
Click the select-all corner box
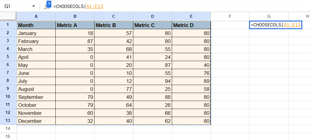(8, 16)
